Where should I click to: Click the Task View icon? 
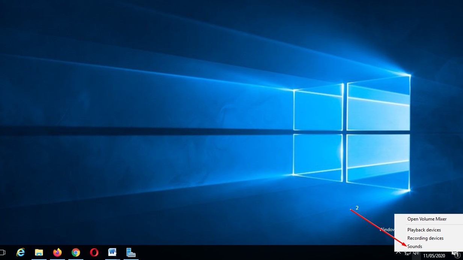tap(2, 252)
